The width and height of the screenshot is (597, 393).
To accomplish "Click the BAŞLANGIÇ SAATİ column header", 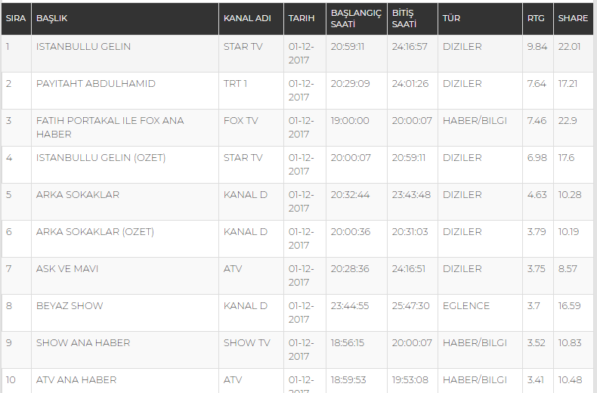I will [x=356, y=18].
